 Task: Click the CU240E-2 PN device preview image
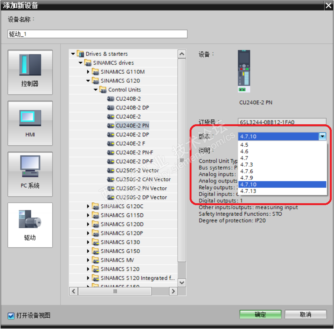click(x=244, y=71)
